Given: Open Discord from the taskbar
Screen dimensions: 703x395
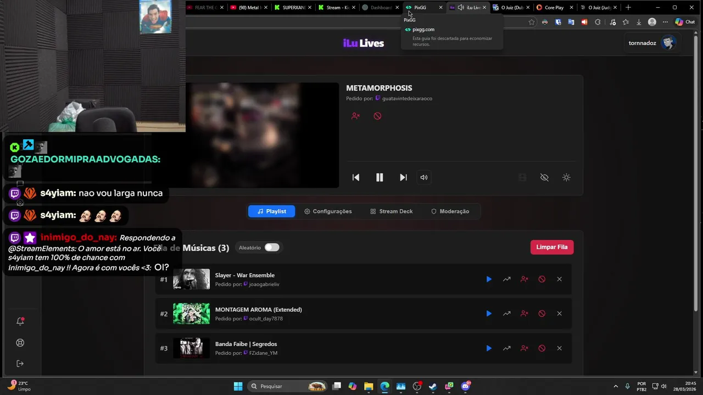Looking at the screenshot, I should pos(465,386).
